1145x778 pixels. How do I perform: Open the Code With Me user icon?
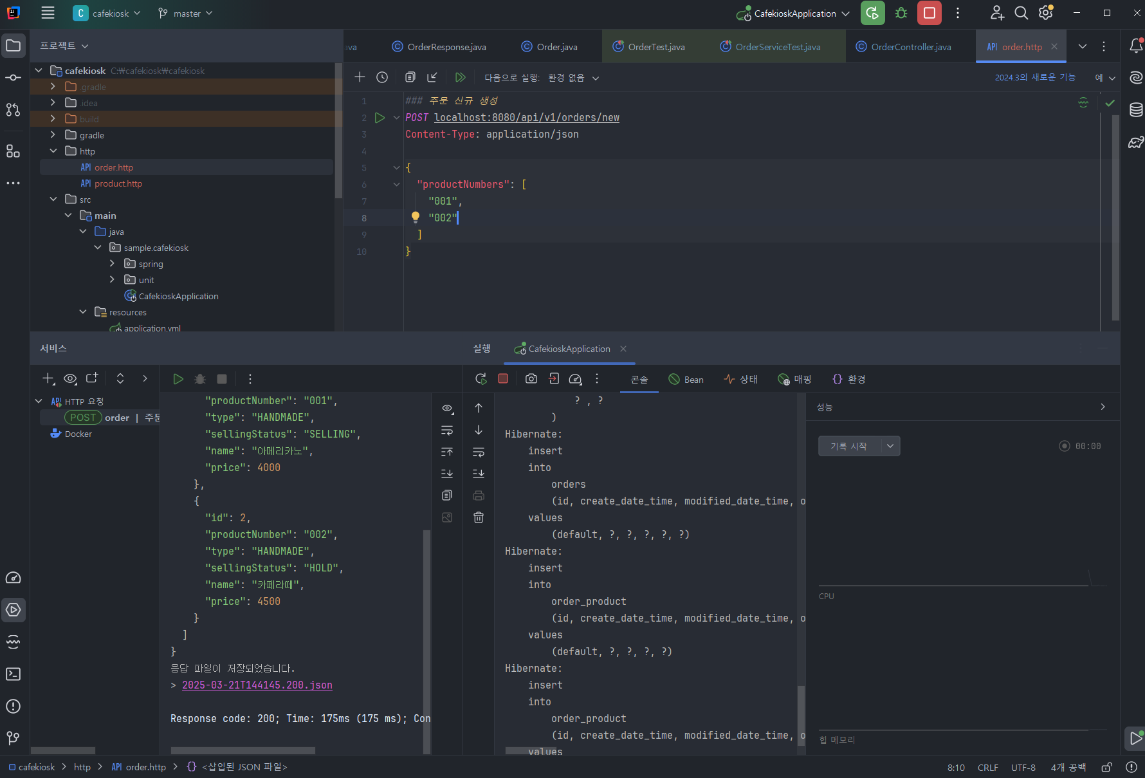[x=996, y=13]
